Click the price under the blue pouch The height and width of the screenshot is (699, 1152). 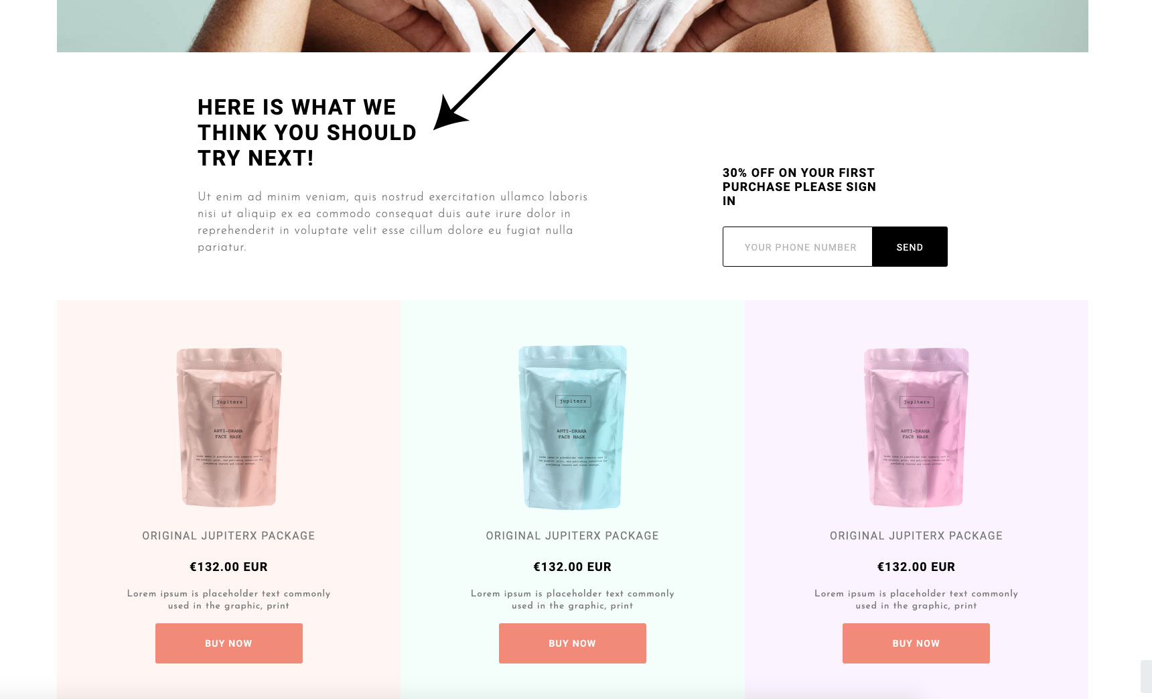[573, 567]
